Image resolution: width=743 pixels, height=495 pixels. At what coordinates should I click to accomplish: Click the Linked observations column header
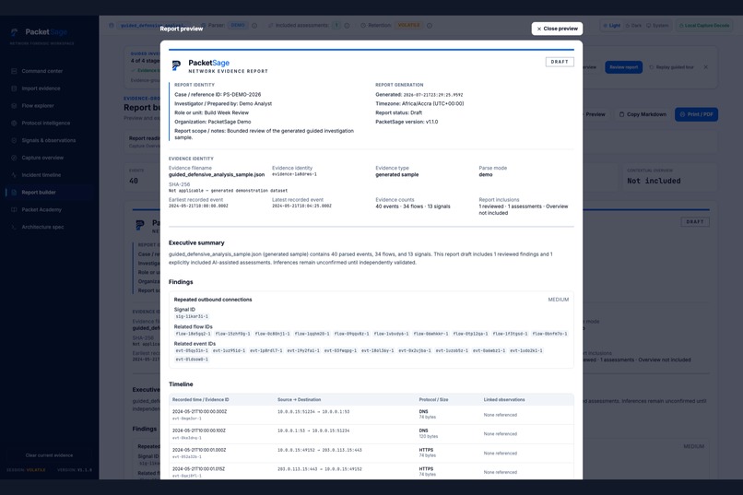point(504,400)
